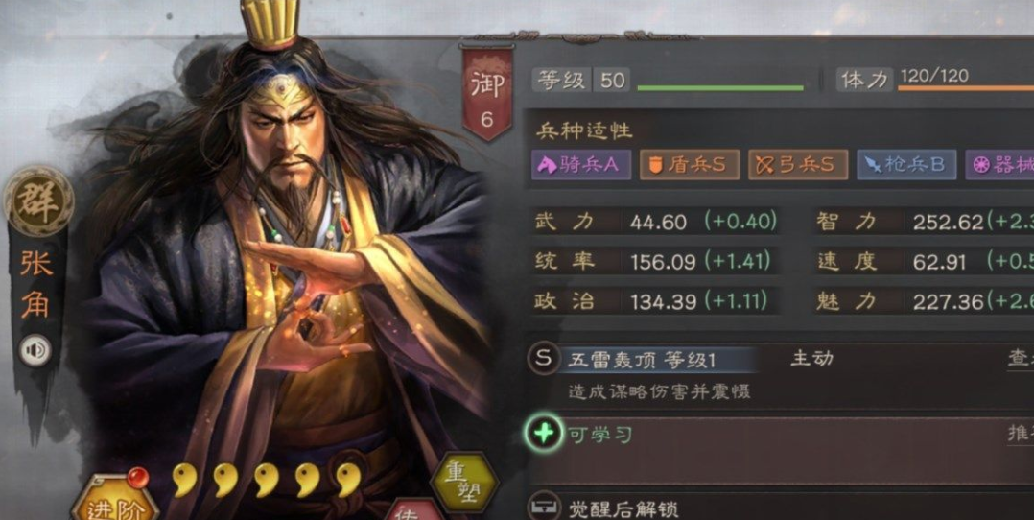Image resolution: width=1034 pixels, height=520 pixels.
Task: Tap the locked awakening skill slot icon
Action: (544, 507)
